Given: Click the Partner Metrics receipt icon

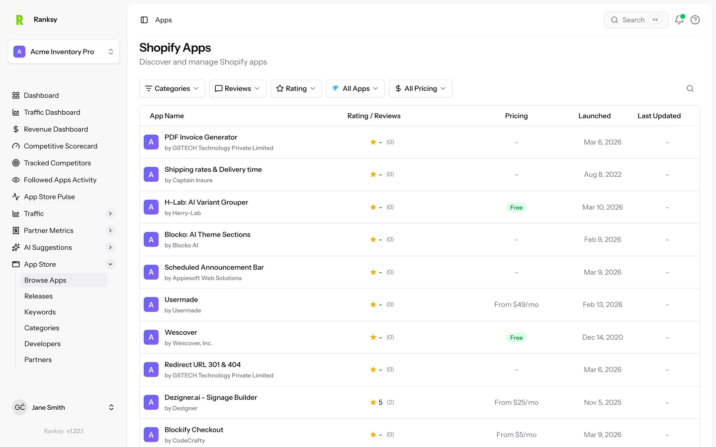Looking at the screenshot, I should tap(16, 230).
